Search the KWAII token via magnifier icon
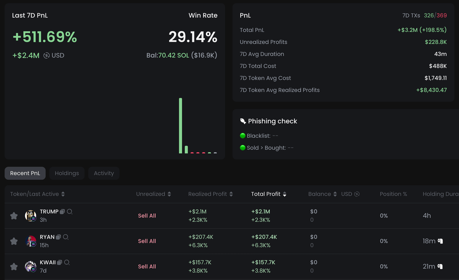This screenshot has height=280, width=459. click(x=67, y=262)
